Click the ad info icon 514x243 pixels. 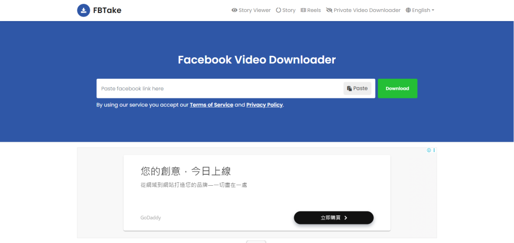(x=429, y=150)
